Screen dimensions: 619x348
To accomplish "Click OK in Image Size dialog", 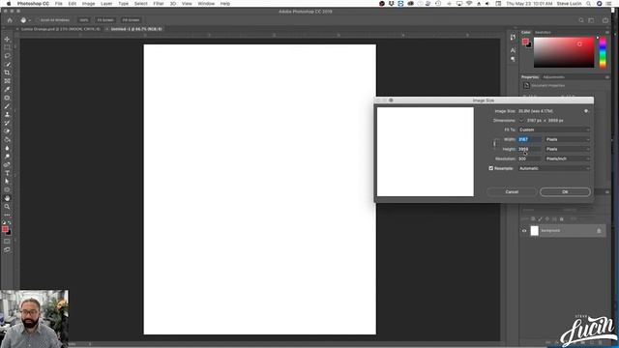I will point(565,191).
